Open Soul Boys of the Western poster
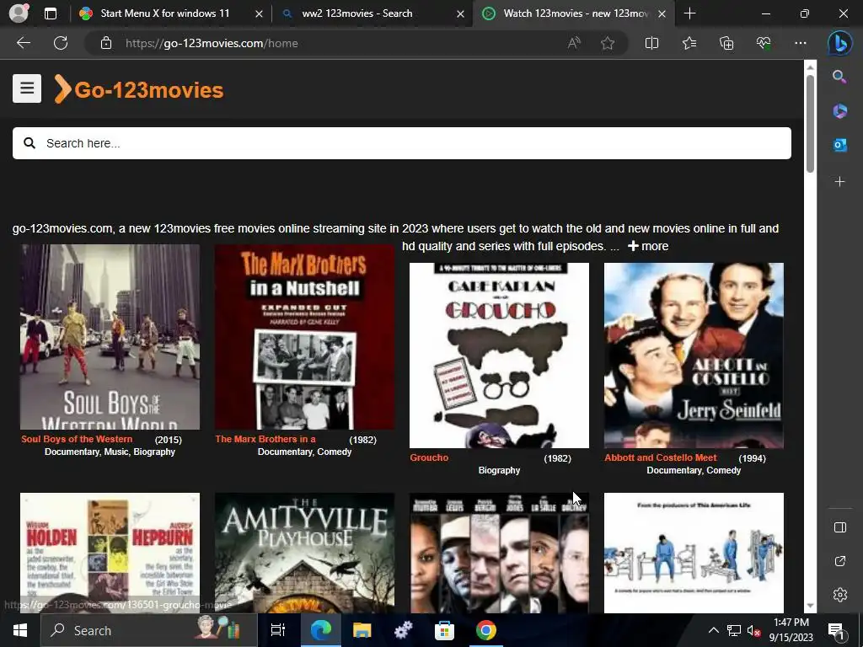This screenshot has width=863, height=647. tap(110, 337)
